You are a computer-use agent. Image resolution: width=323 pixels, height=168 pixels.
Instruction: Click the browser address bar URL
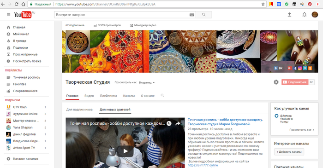[x=106, y=4]
